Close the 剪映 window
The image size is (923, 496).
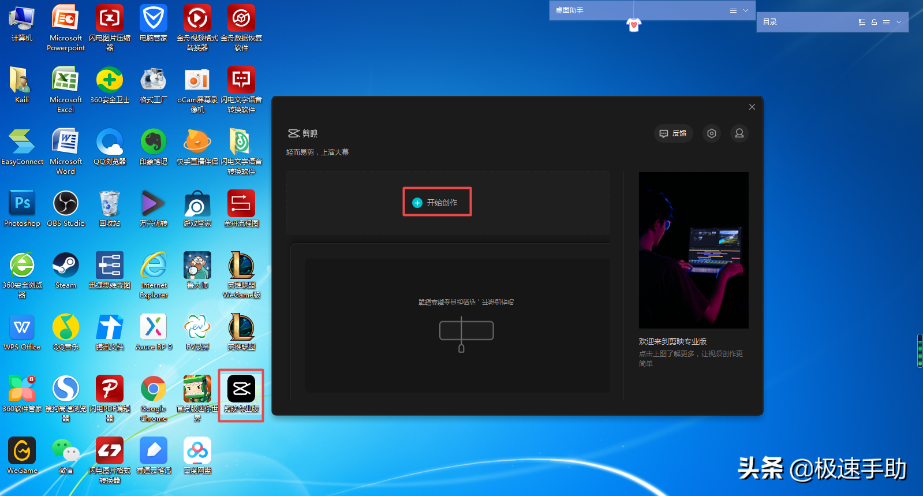[752, 107]
